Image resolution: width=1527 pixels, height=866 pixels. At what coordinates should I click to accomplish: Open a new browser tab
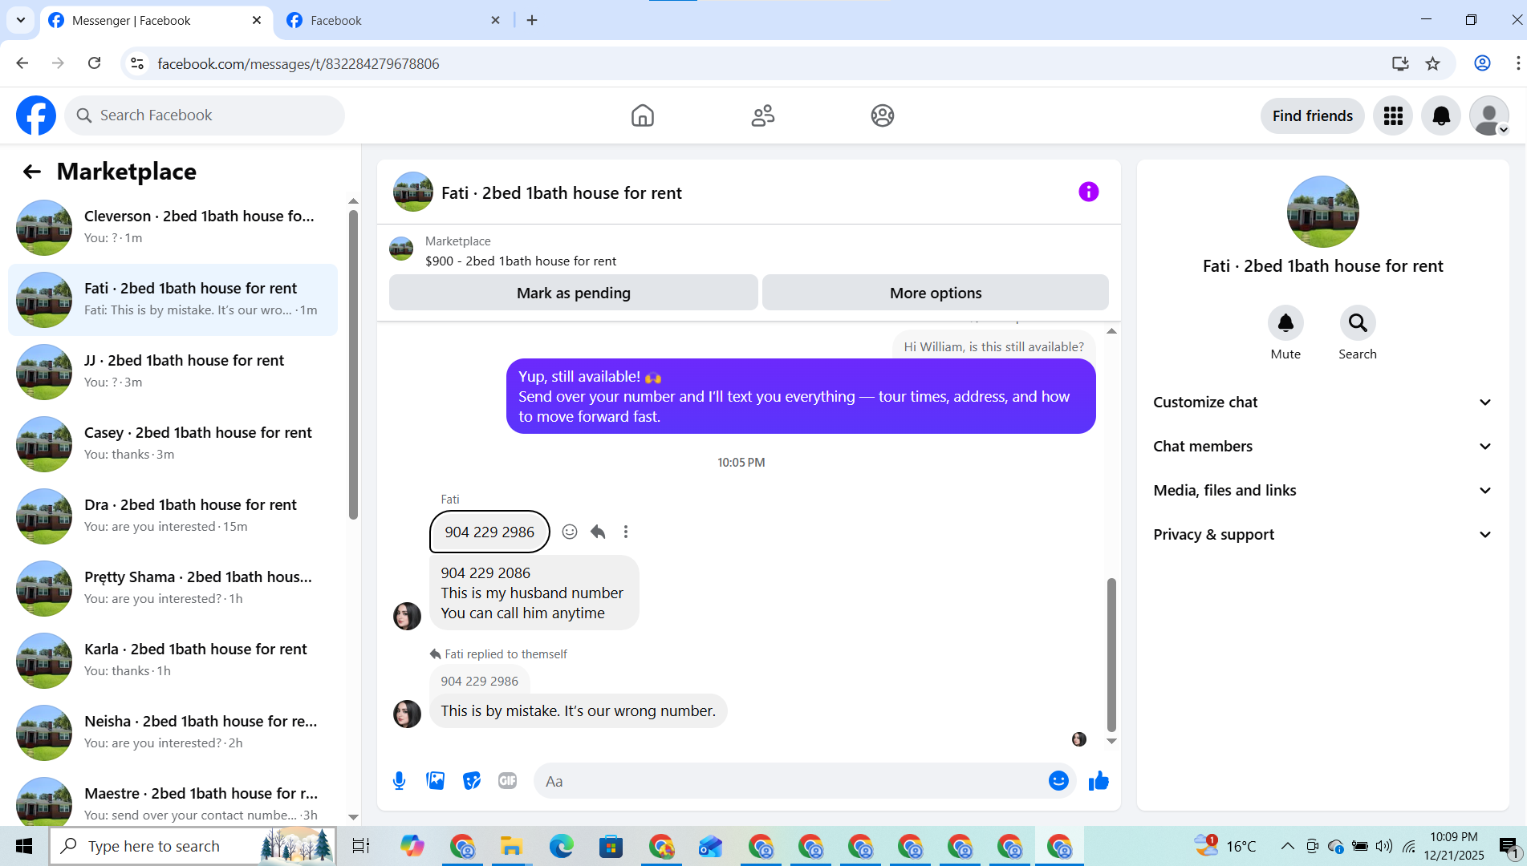pyautogui.click(x=532, y=21)
